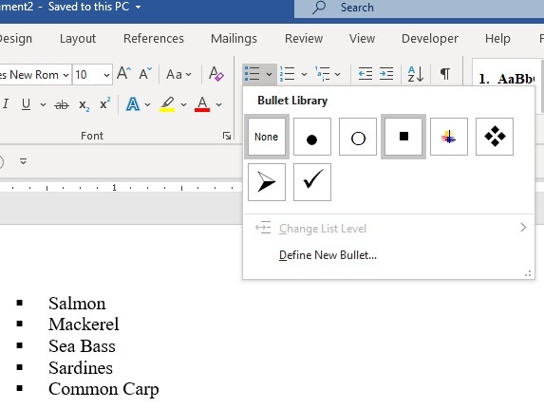Open the font size dropdown arrow

(106, 75)
